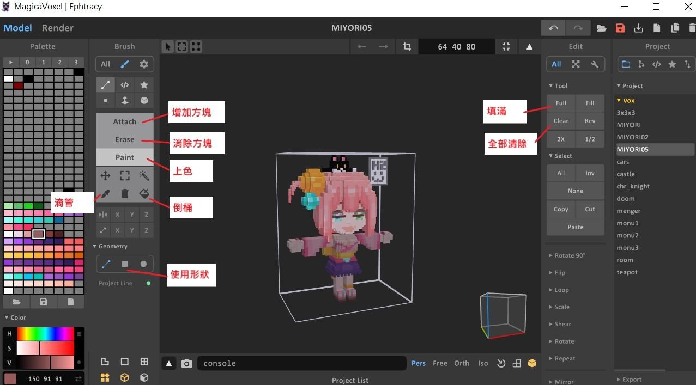This screenshot has width=696, height=385.
Task: Click the Attach brush mode button
Action: click(x=124, y=121)
